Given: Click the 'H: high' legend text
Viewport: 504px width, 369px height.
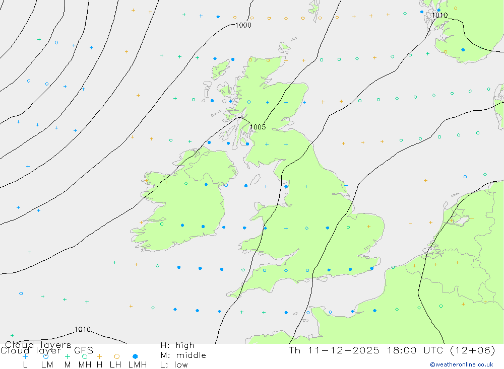Looking at the screenshot, I should pyautogui.click(x=177, y=345).
